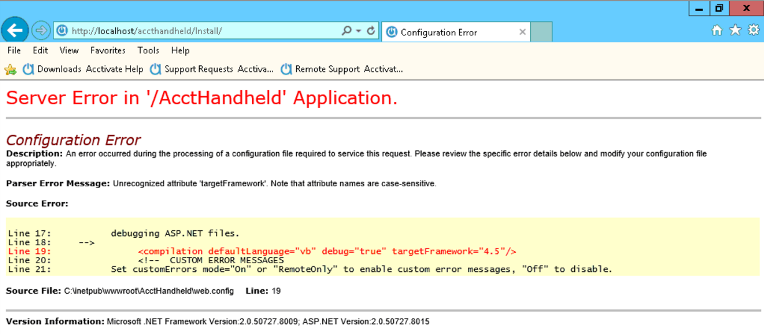
Task: Open Favorites with the star icon
Action: [x=735, y=30]
